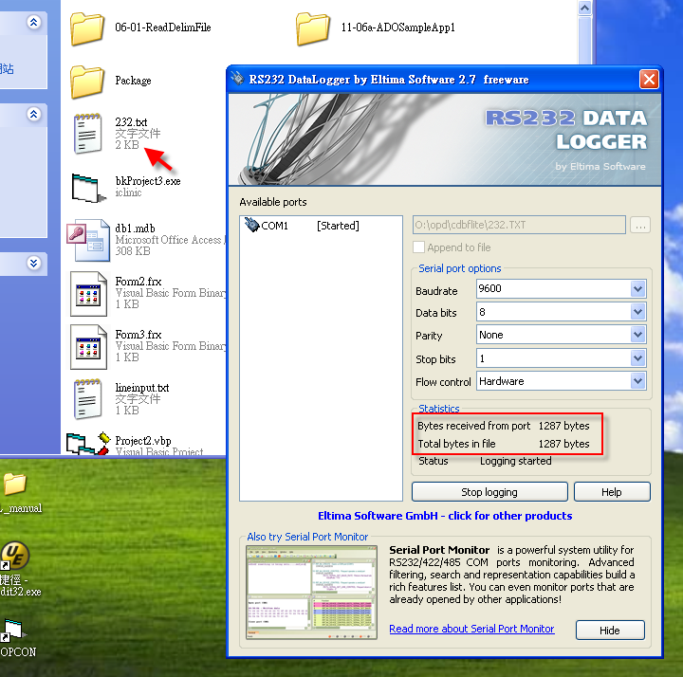The image size is (683, 677).
Task: Open Read more about Serial Port Monitor link
Action: tap(471, 629)
